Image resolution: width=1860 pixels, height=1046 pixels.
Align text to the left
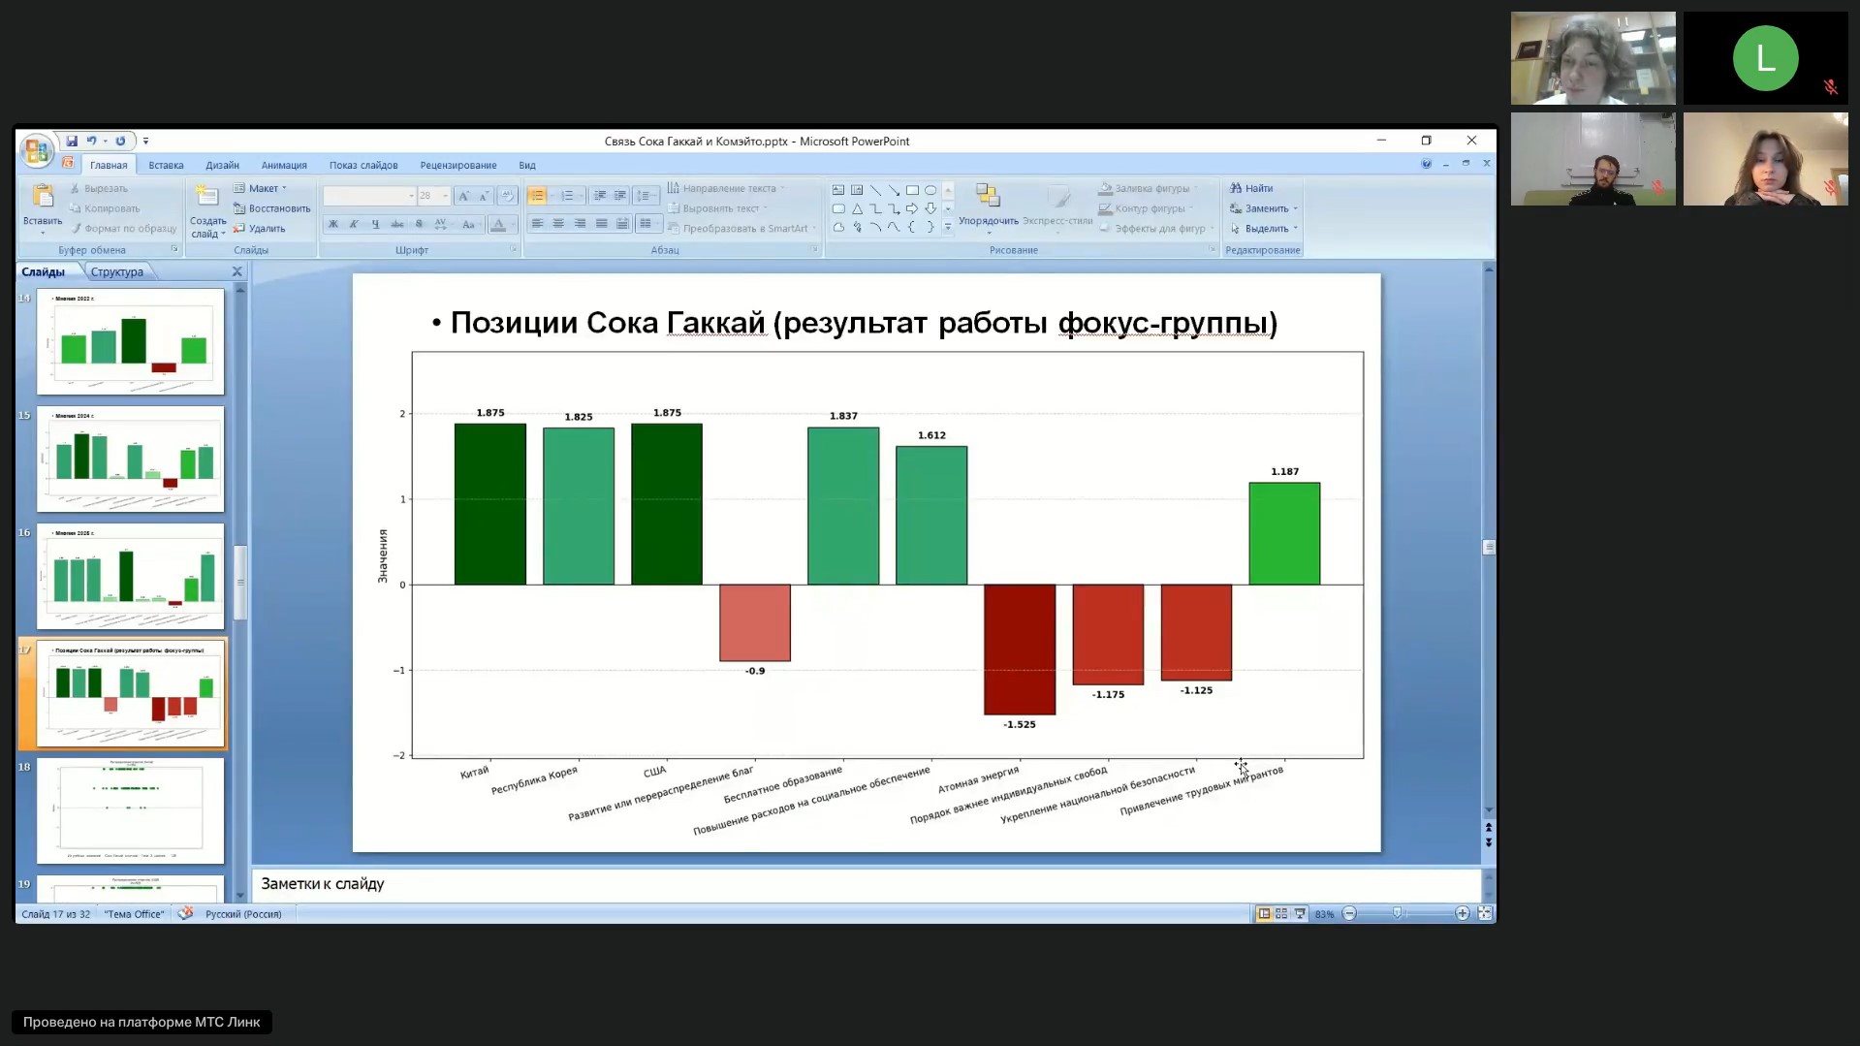coord(537,224)
